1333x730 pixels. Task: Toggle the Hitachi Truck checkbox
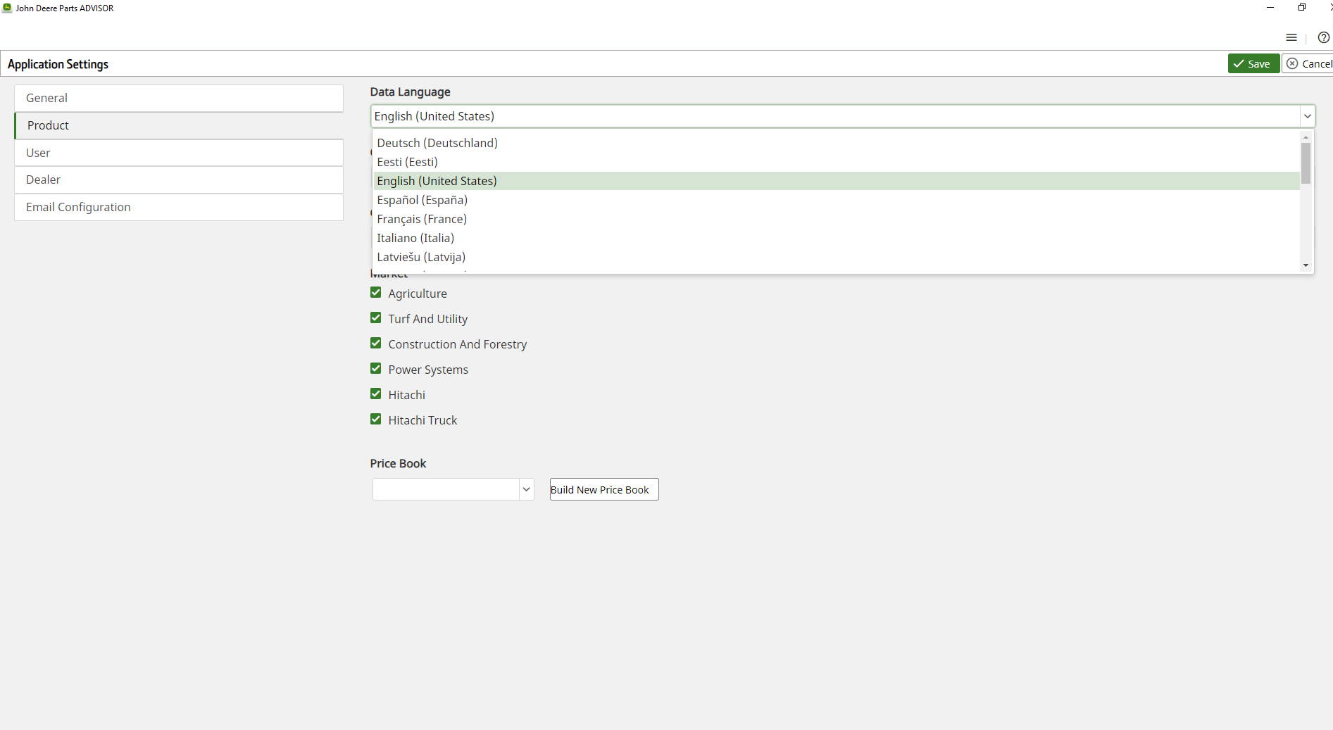tap(376, 420)
